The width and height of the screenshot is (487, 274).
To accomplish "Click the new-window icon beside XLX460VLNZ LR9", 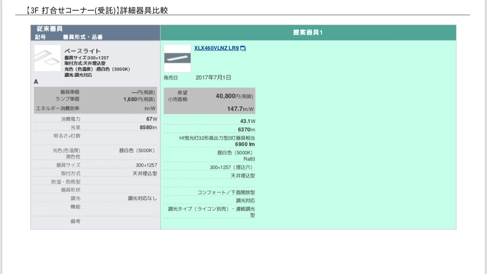I will coord(243,49).
